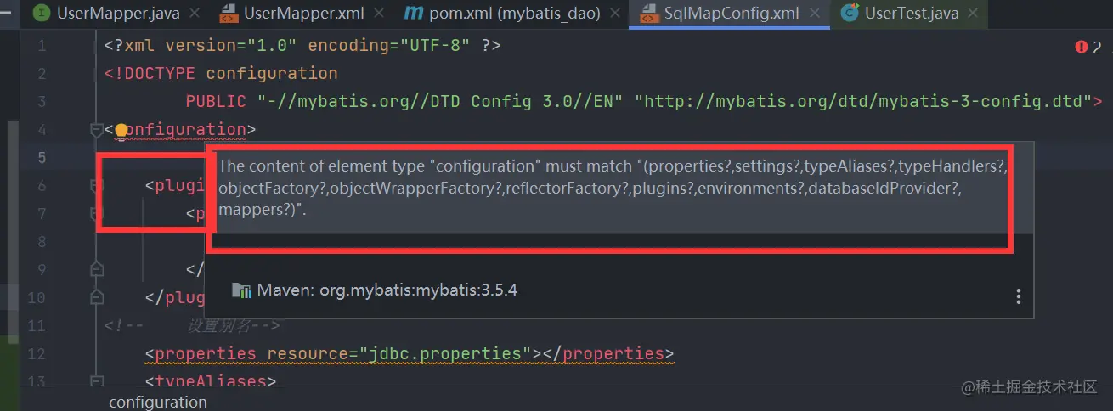Viewport: 1113px width, 411px height.
Task: Click the XML file icon on SqlMapConfig.xml tab
Action: [x=648, y=13]
